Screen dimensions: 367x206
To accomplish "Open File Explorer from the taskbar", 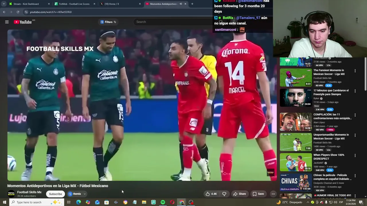I will (x=144, y=202).
